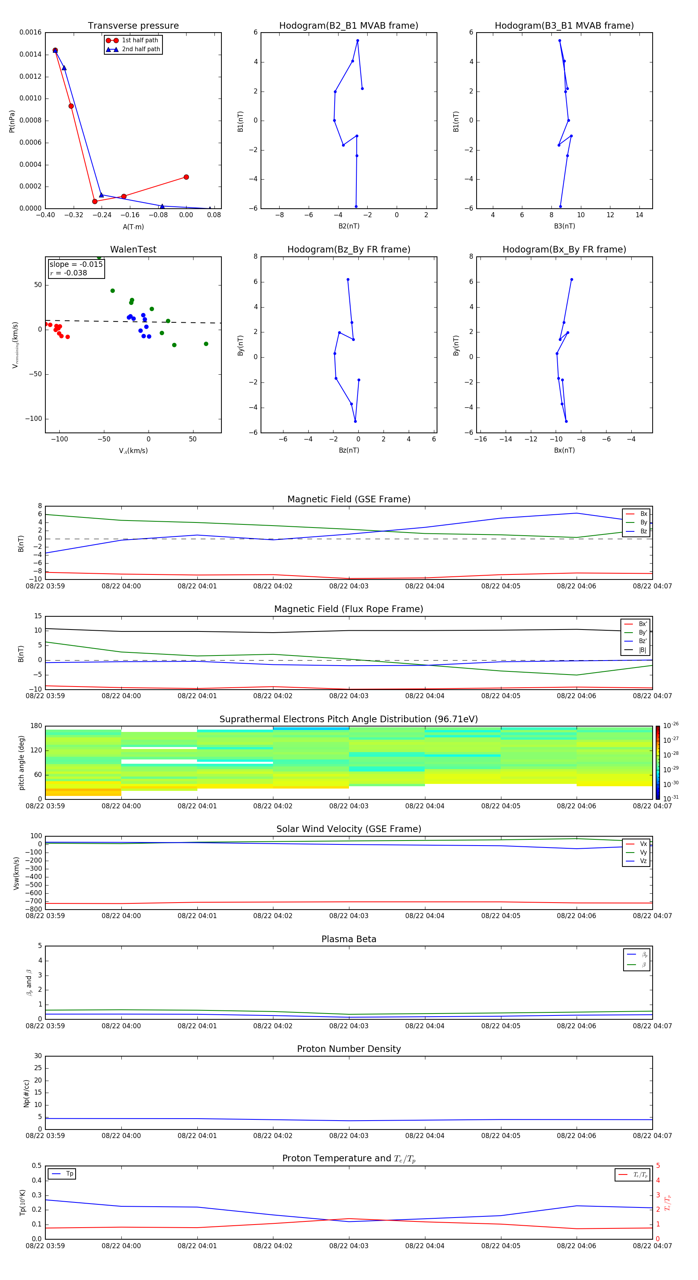Click the 'Hodogram(Bz_By FR frame)' title
This screenshot has height=1280, width=698.
click(349, 249)
